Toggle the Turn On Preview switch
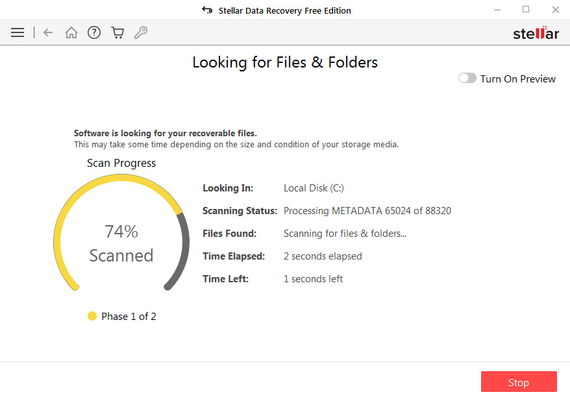This screenshot has width=570, height=401. coord(467,78)
